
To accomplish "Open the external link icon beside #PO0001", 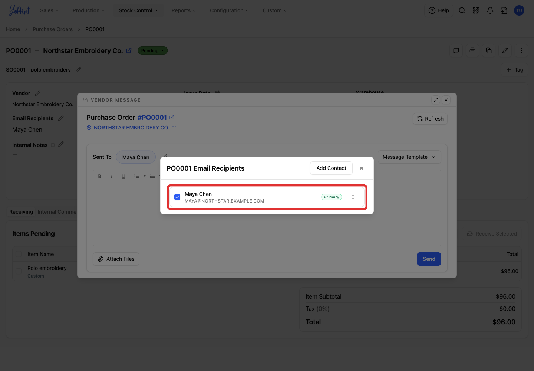I will pos(172,117).
